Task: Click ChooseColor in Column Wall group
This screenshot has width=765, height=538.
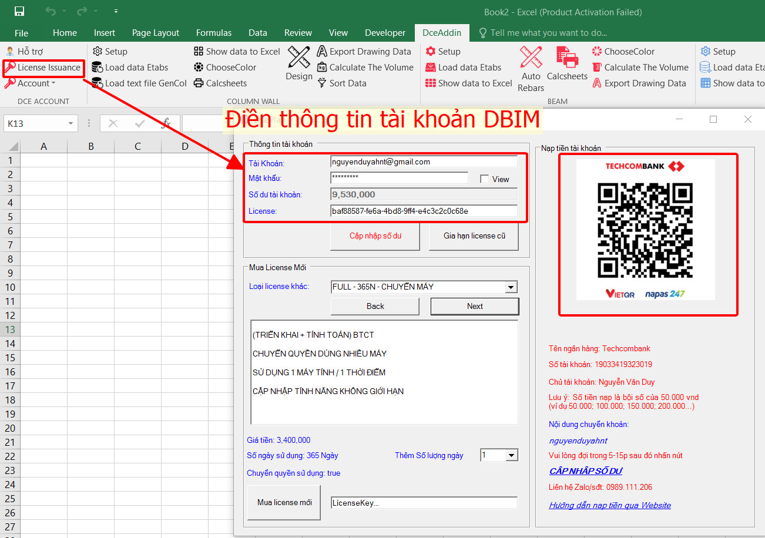Action: click(x=225, y=68)
